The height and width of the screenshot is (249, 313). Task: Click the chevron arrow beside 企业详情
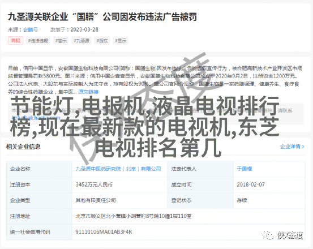tap(303, 147)
